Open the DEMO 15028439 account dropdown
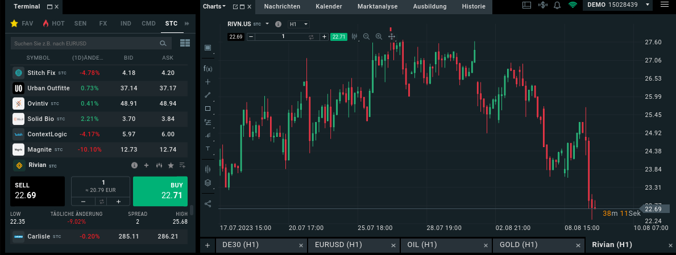This screenshot has width=676, height=255. point(618,5)
